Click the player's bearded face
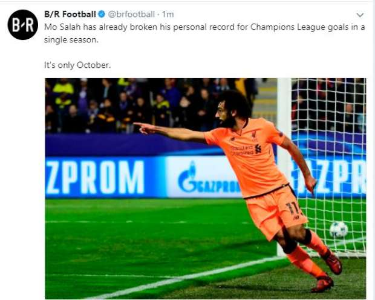Screen dimensions: 375x300 [226, 116]
